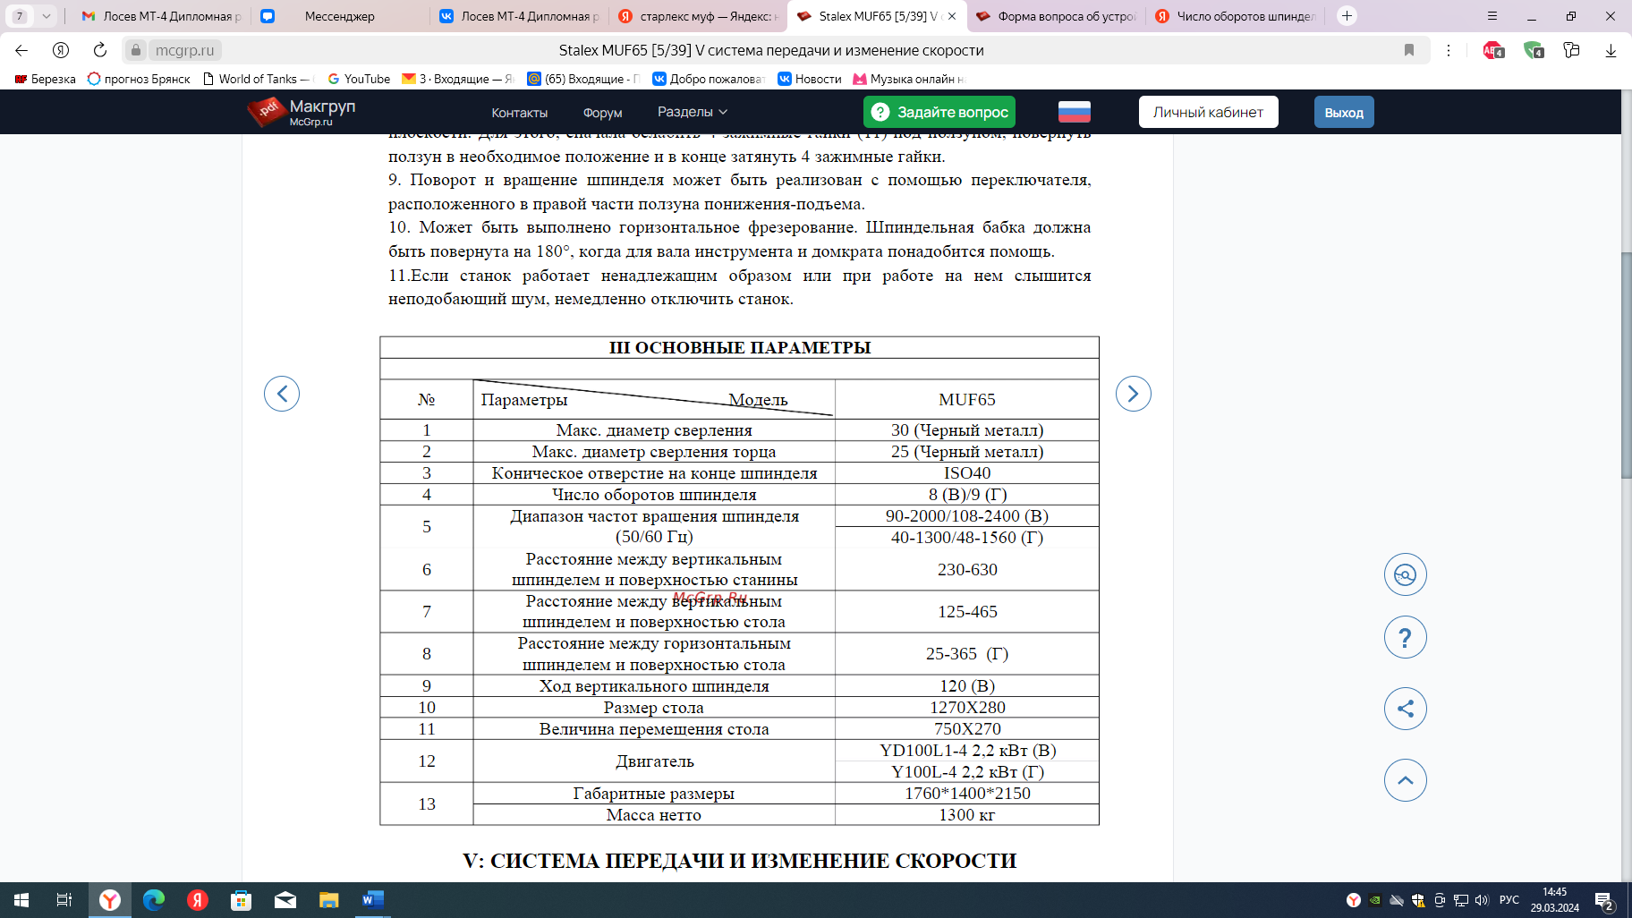Open Windows Start menu
Screen dimensions: 1632x918
click(x=21, y=900)
